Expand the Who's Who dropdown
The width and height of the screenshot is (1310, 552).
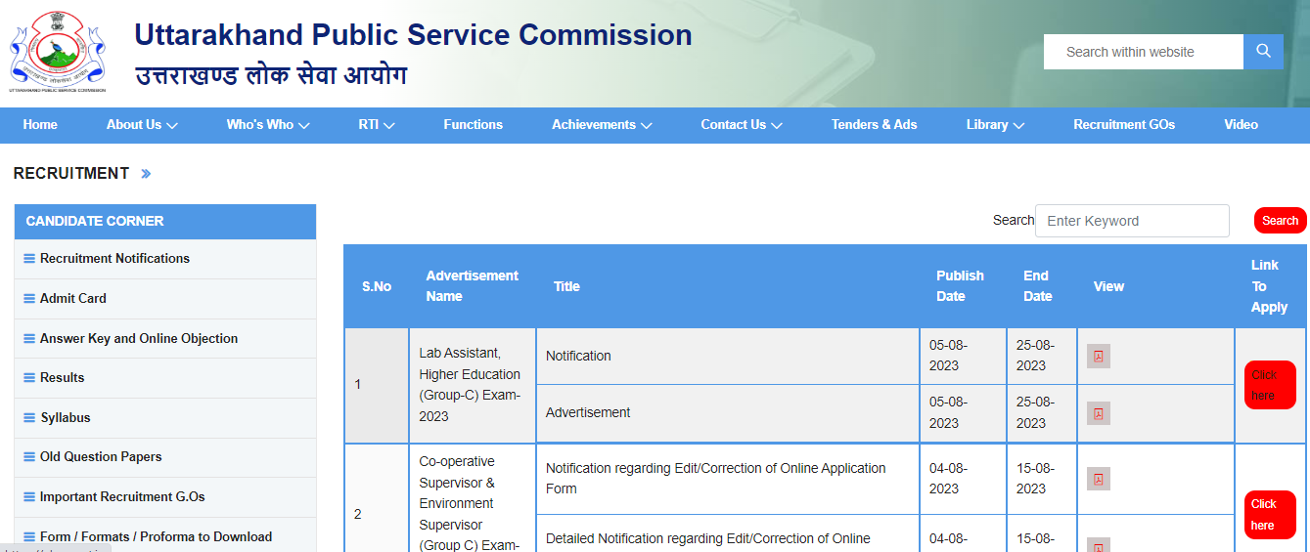(268, 125)
